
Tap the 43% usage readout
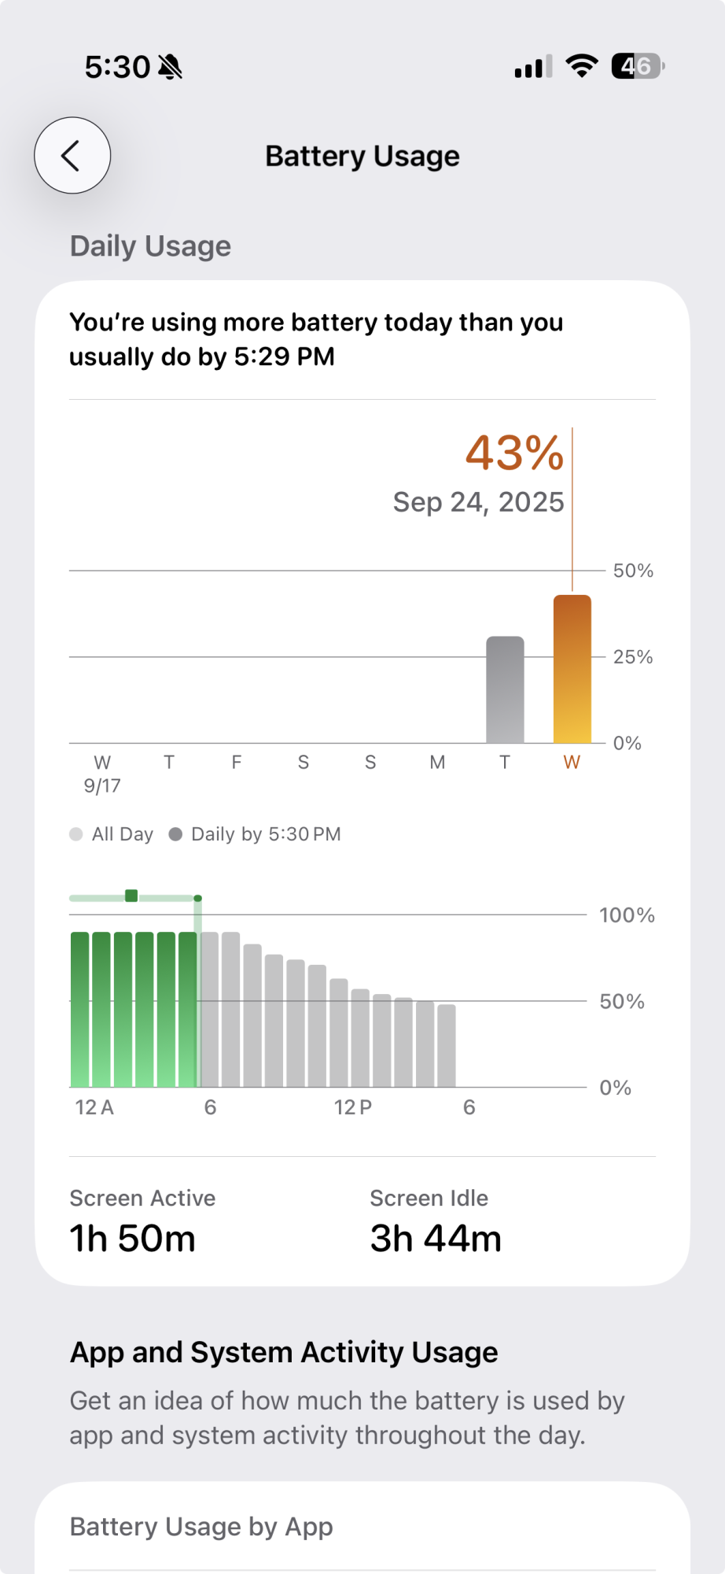point(514,453)
